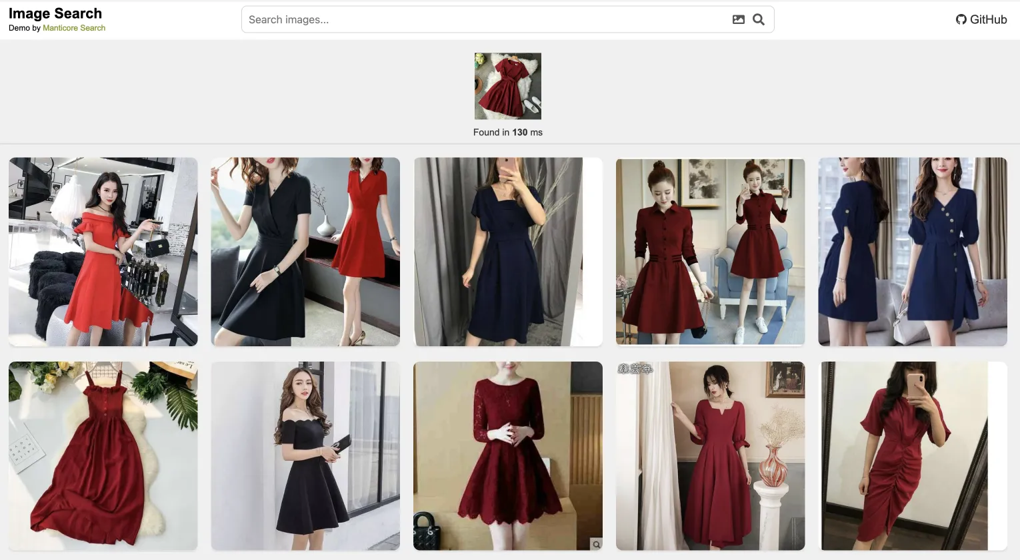Open the zoom magnifier on red lace dress thumbnail
Screen dimensions: 1020x560
pos(595,543)
